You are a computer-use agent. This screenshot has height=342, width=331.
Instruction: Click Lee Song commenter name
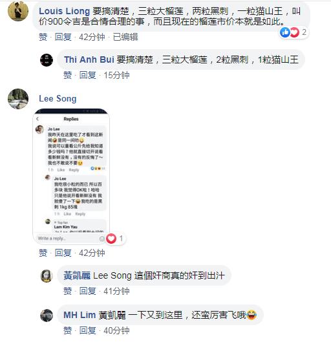[x=58, y=98]
